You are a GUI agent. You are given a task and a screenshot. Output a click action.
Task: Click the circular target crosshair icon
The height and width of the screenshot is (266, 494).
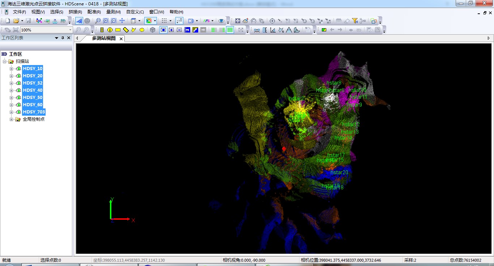(272, 21)
